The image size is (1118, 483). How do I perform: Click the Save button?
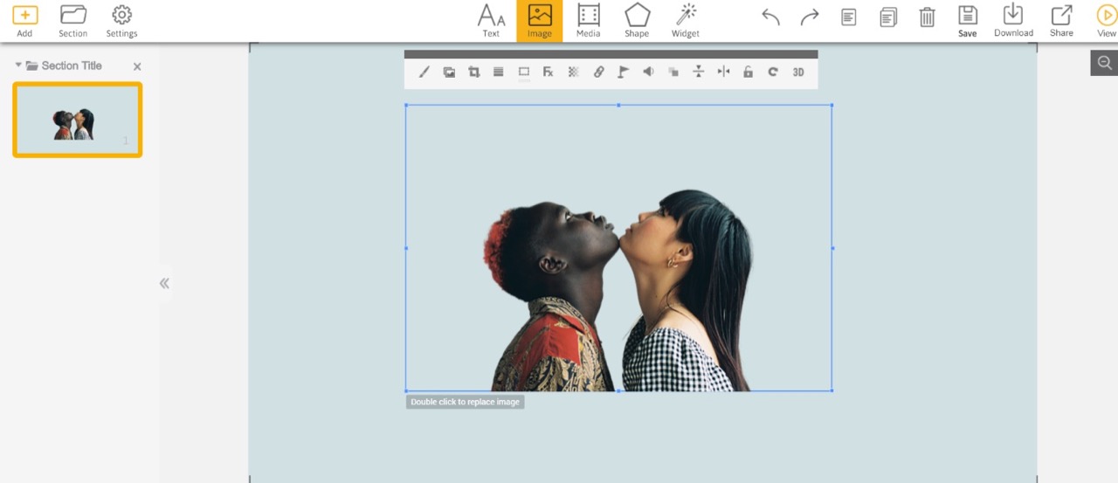click(967, 22)
